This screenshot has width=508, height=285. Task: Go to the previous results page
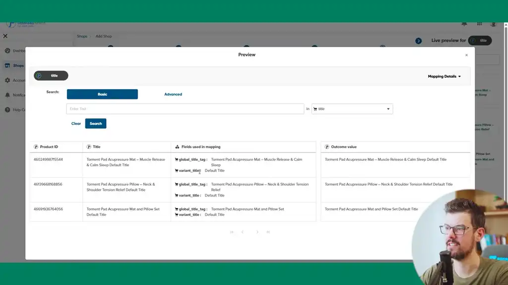pos(243,232)
